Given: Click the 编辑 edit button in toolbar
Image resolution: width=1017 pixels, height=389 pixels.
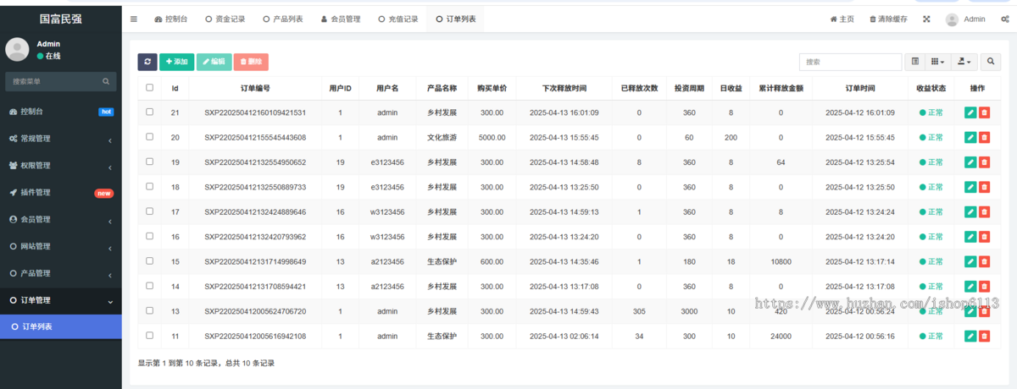Looking at the screenshot, I should [x=214, y=62].
